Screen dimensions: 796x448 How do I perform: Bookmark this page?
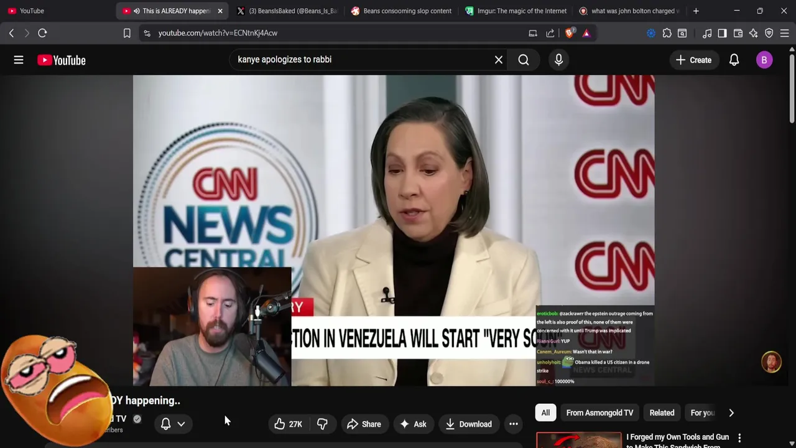point(127,33)
